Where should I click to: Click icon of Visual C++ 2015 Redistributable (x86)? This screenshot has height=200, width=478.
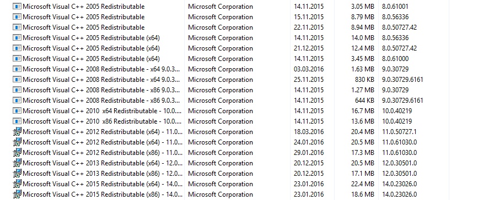17,194
